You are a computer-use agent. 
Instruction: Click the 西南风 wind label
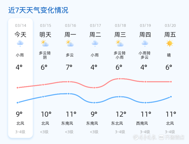coord(142,123)
